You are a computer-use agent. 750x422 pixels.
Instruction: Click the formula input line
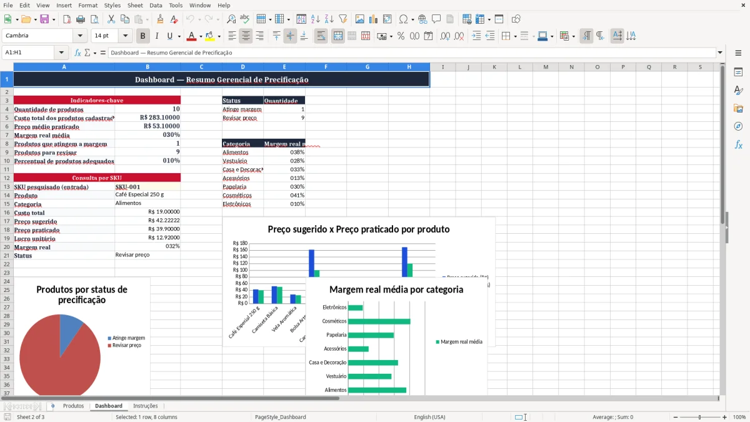click(411, 53)
